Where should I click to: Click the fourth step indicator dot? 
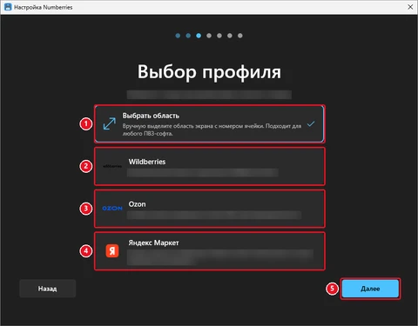pos(209,36)
